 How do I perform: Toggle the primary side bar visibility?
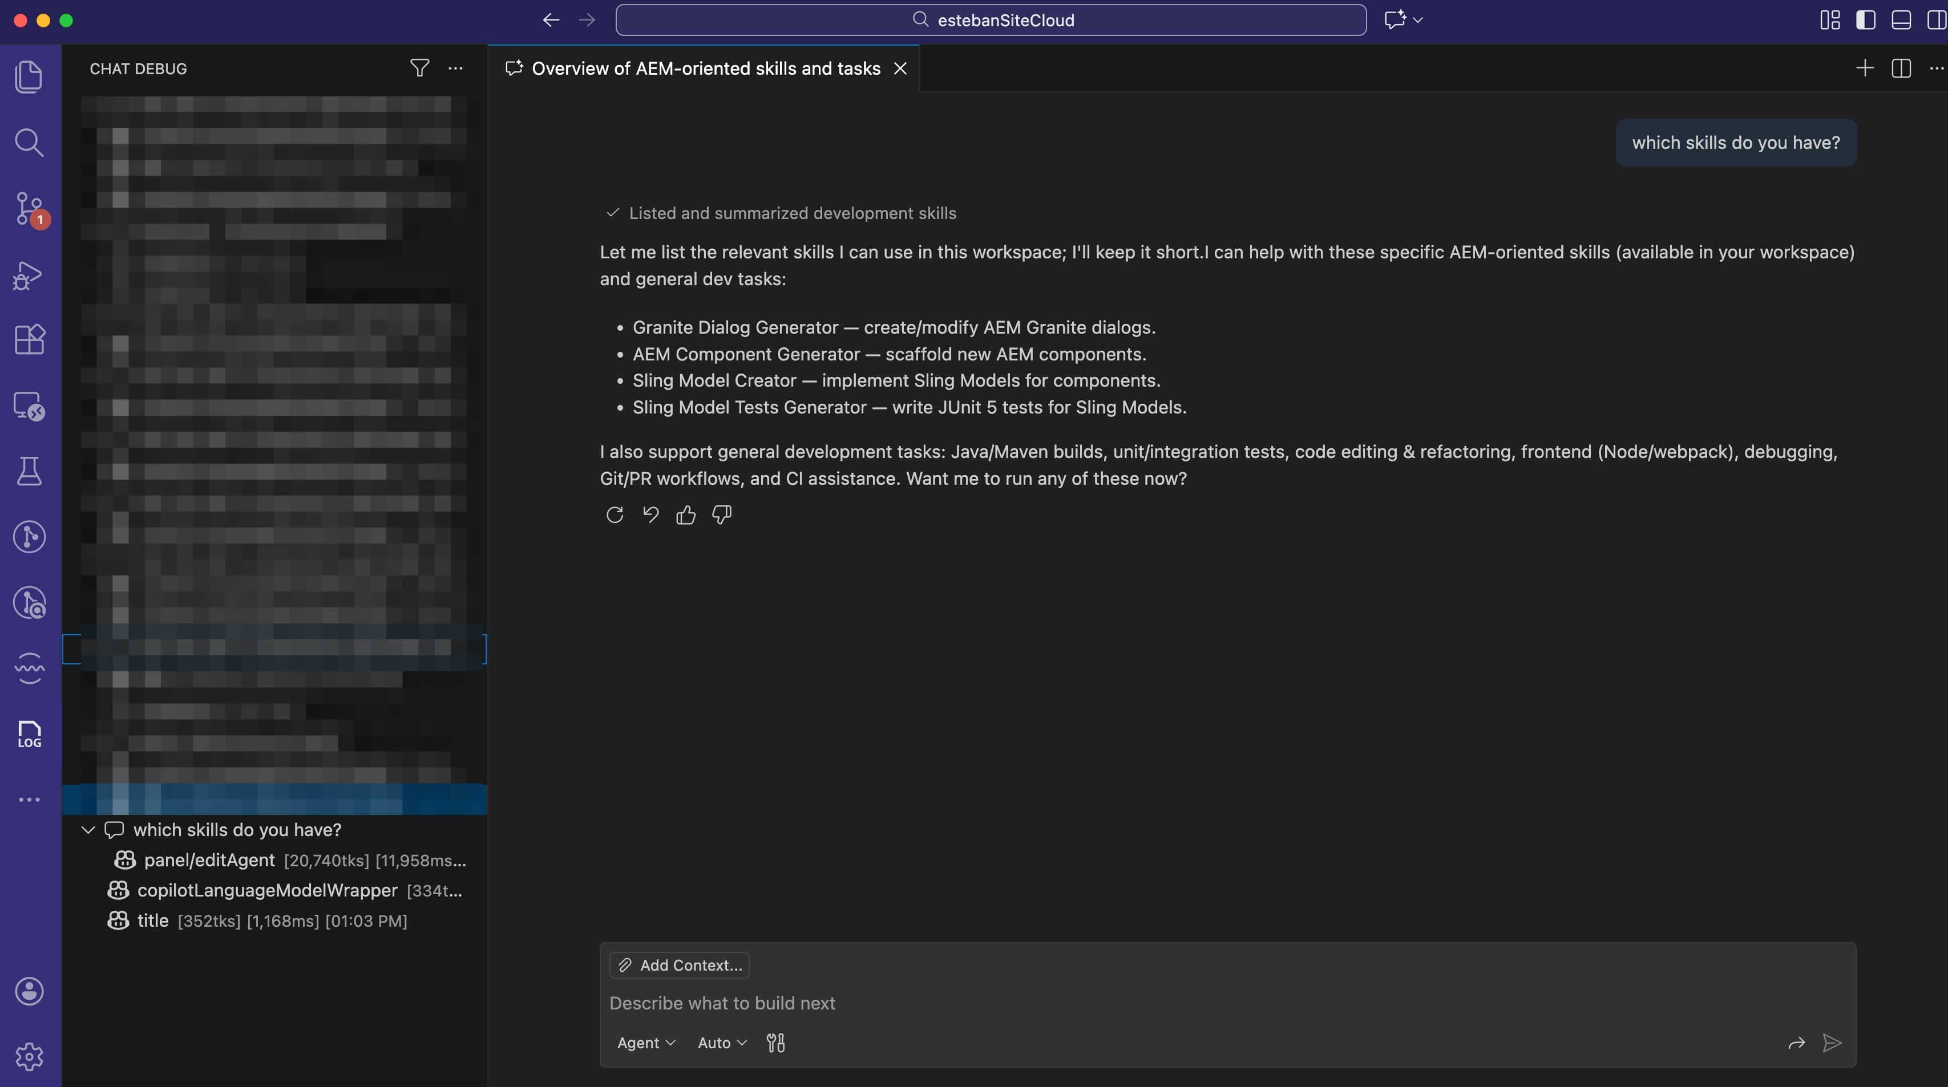(1866, 21)
